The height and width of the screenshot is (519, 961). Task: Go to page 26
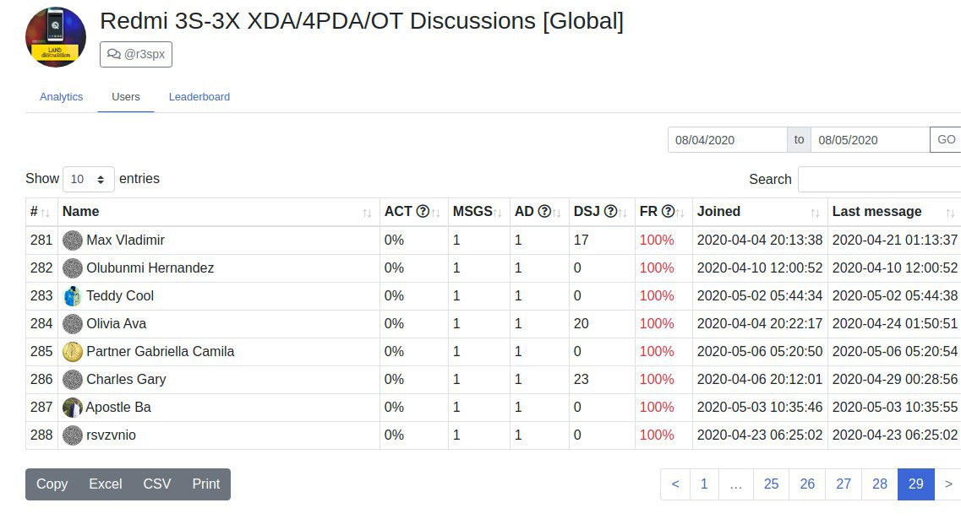807,484
